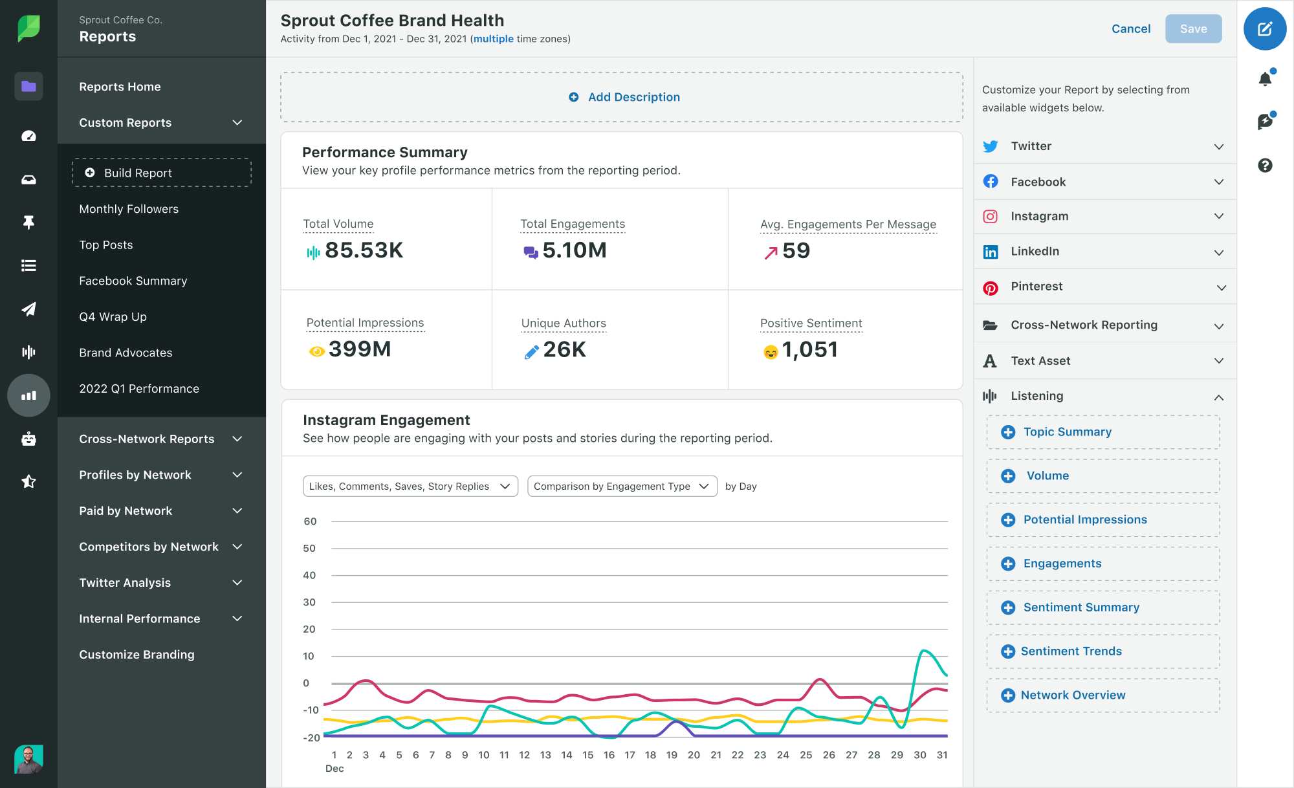
Task: Collapse the Listening widgets section
Action: pyautogui.click(x=1218, y=397)
